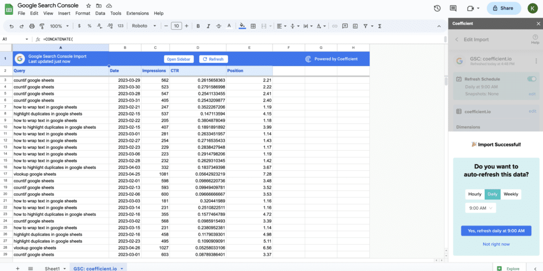
Task: Format as percent
Action: 89,26
